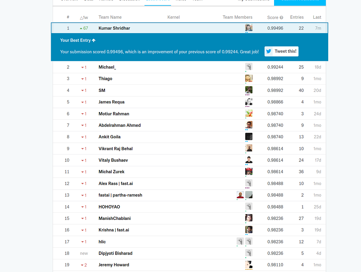Open the team name link Vikrant Raj Behal
361x272 pixels.
pos(116,149)
